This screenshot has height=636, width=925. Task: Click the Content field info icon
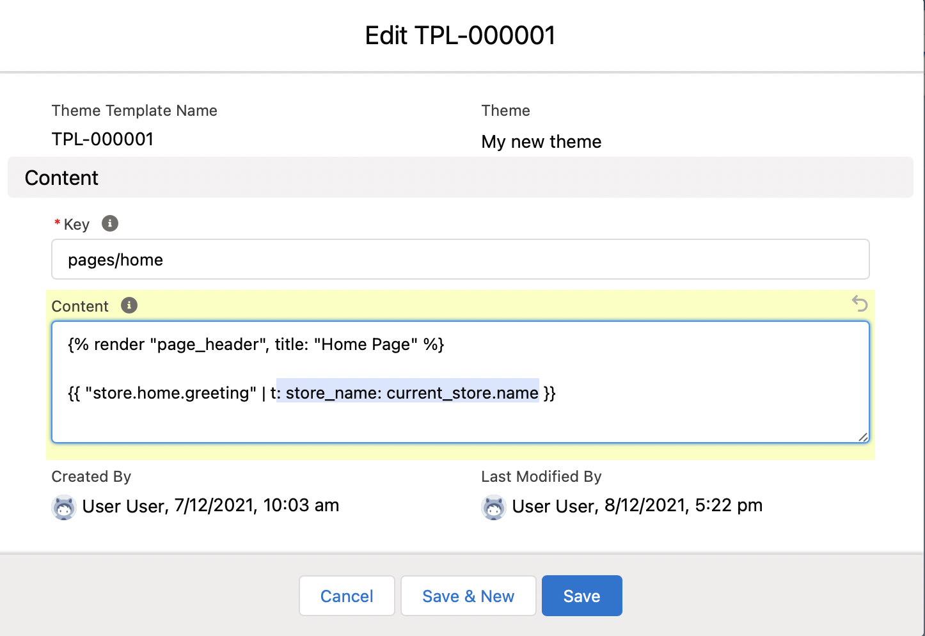click(129, 305)
